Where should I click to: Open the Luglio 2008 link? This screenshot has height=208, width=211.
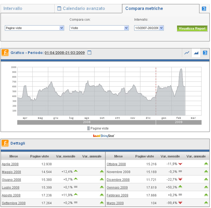click(x=11, y=187)
